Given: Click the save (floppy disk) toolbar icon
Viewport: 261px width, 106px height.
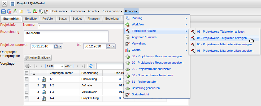Looking at the screenshot, I should click(x=4, y=11).
